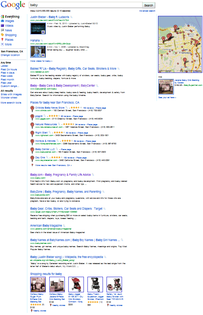Image resolution: width=203 pixels, height=315 pixels.
Task: Open Baby Gear Target result title
Action: point(66,209)
